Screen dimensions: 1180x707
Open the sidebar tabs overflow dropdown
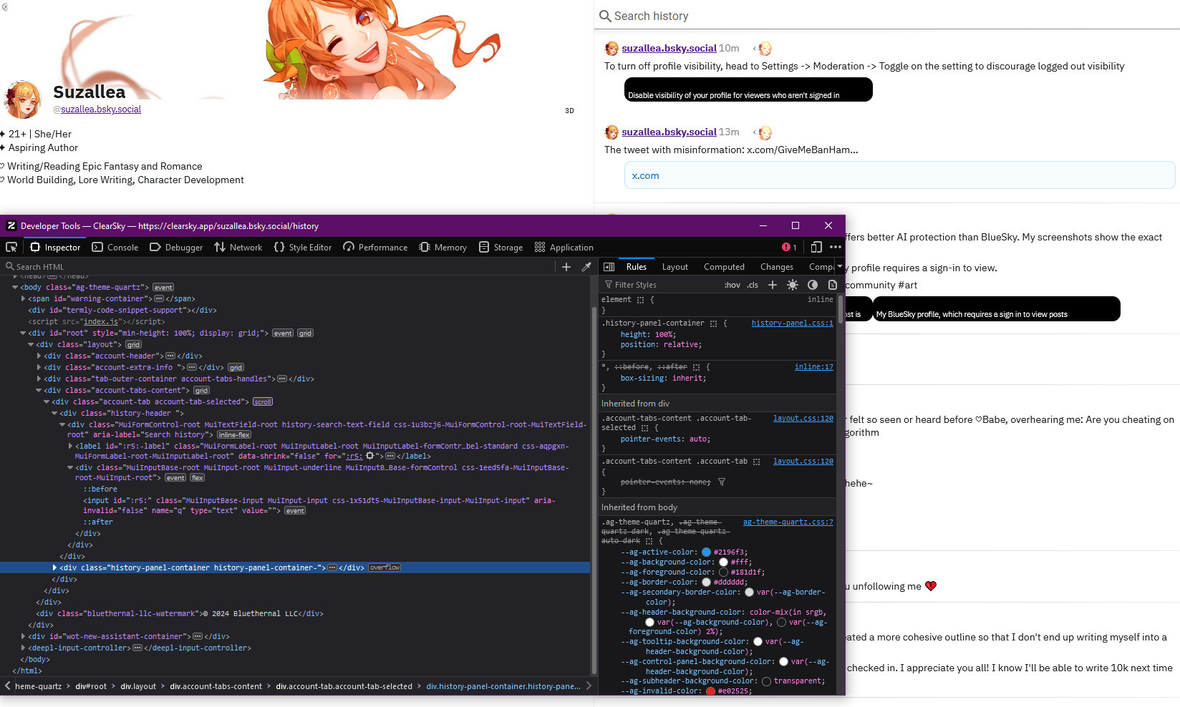tap(840, 266)
